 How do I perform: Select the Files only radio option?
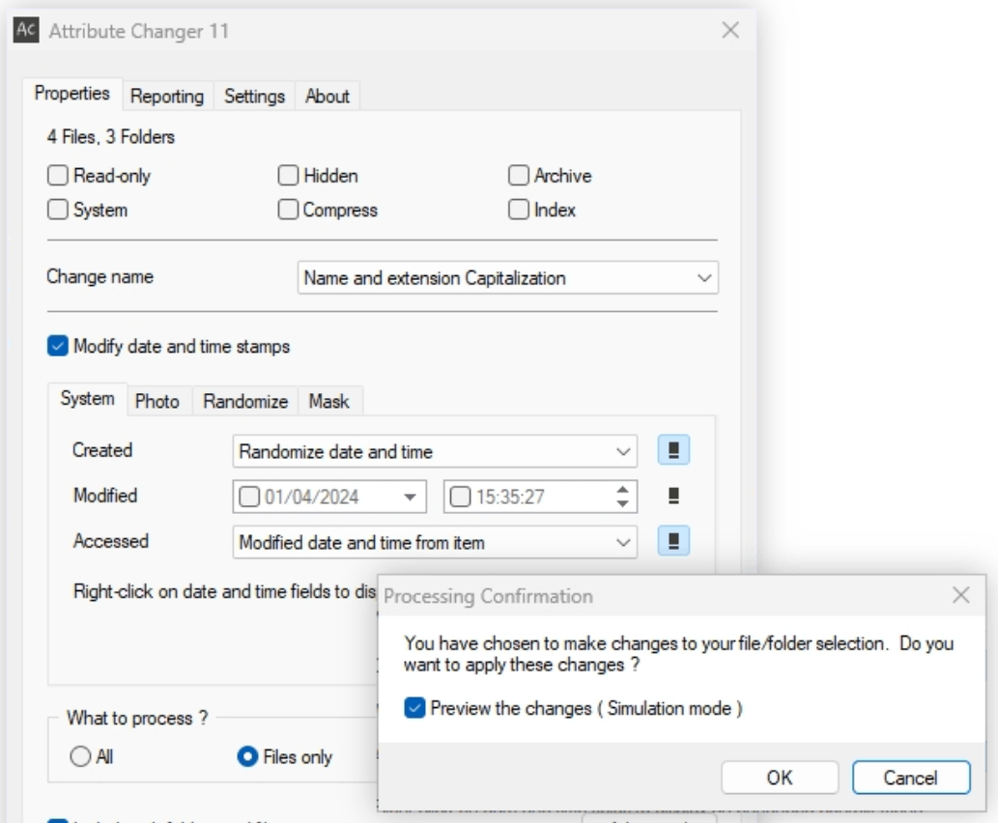[247, 756]
